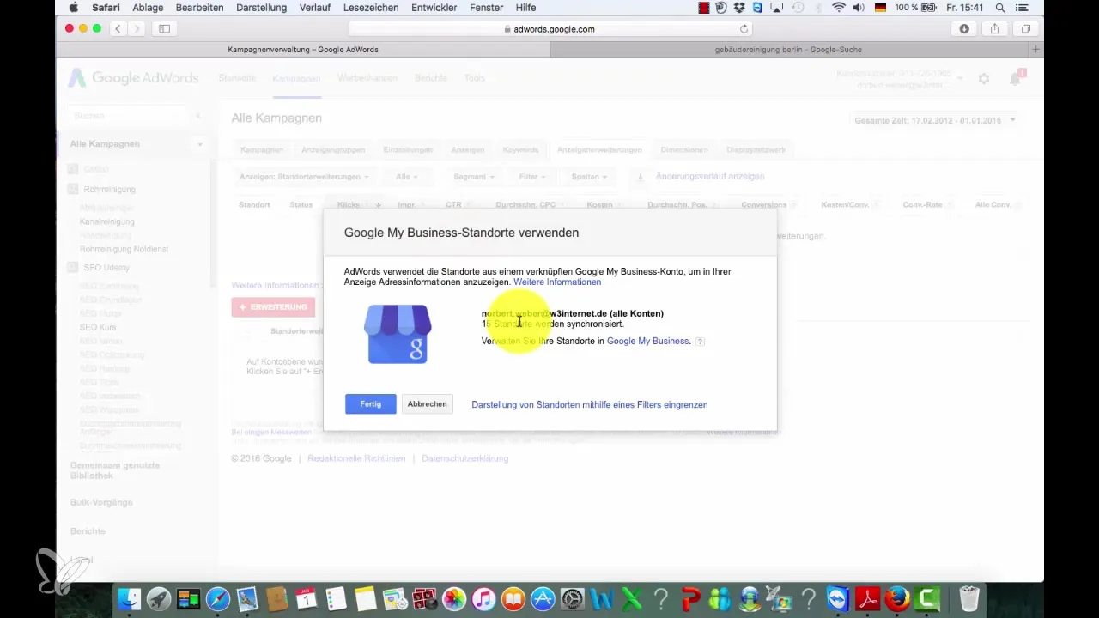Open the Google My Business link
The width and height of the screenshot is (1099, 618).
tap(648, 341)
